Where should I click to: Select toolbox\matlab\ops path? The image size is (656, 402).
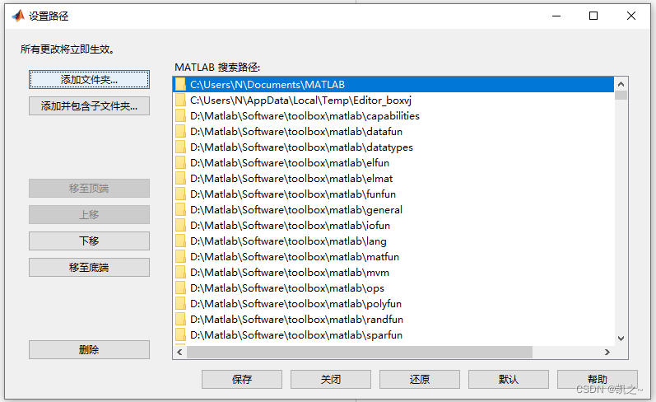[x=393, y=288]
